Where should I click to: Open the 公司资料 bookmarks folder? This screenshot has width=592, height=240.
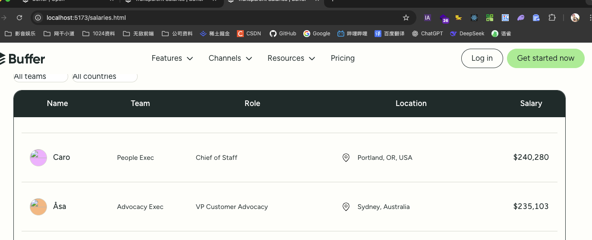[x=177, y=34]
